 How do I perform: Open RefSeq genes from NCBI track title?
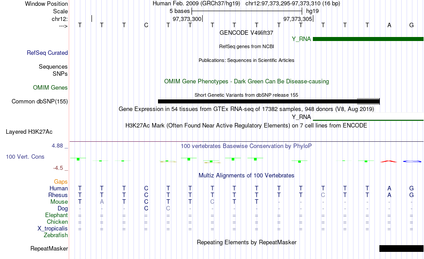246,46
